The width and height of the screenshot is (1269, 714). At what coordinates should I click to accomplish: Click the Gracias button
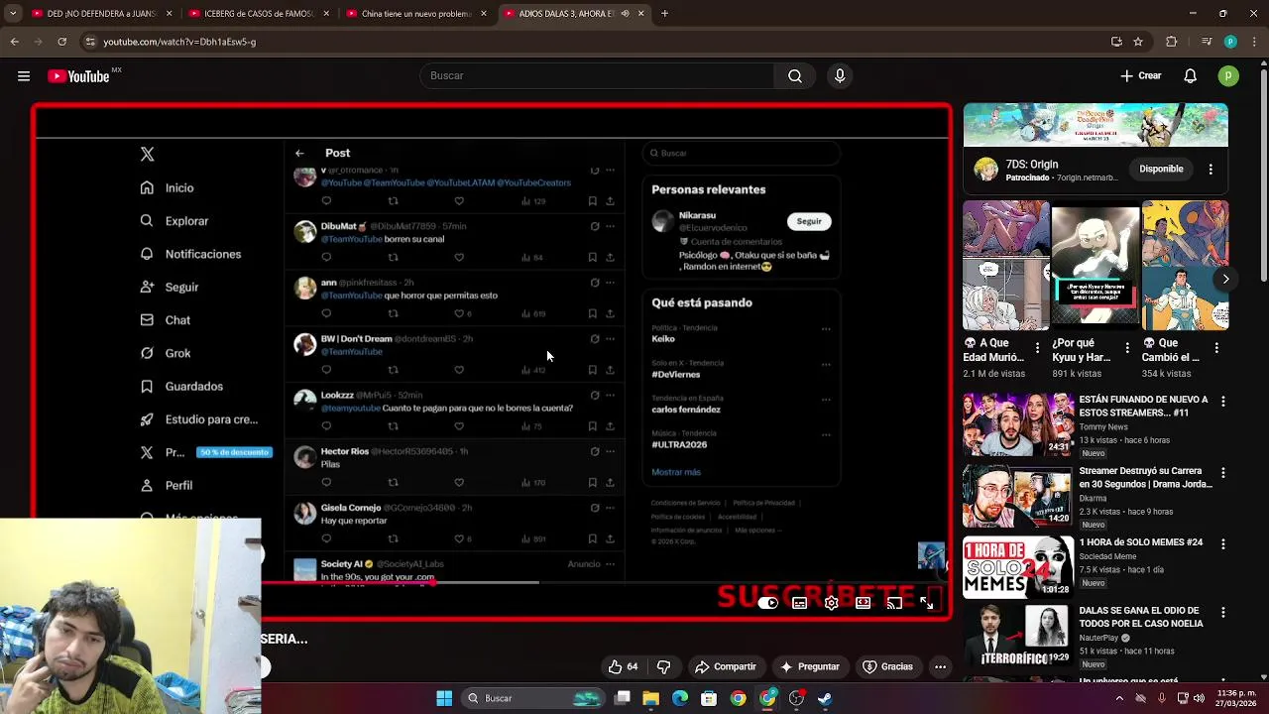pyautogui.click(x=887, y=666)
